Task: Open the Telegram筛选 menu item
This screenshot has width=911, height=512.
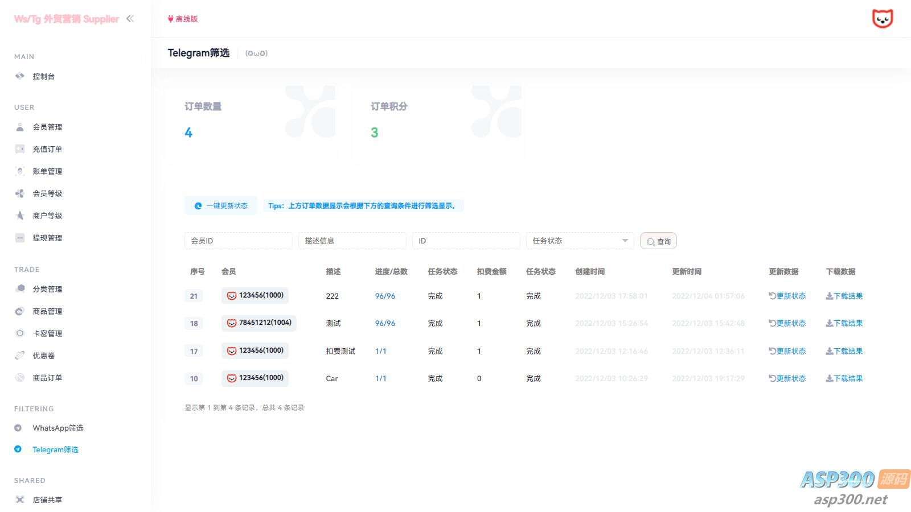Action: pos(55,449)
